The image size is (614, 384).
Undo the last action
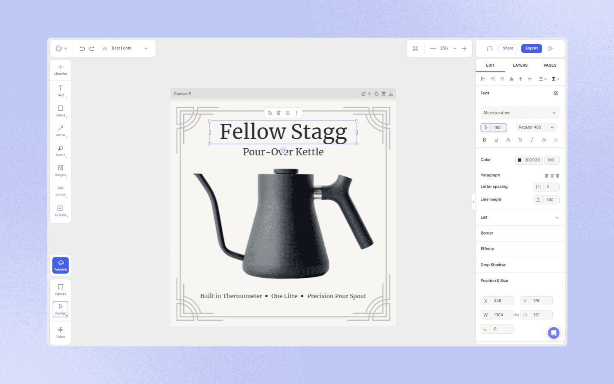(82, 48)
